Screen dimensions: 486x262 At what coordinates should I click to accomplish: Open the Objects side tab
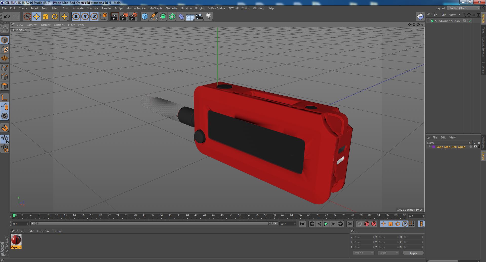pos(483,18)
